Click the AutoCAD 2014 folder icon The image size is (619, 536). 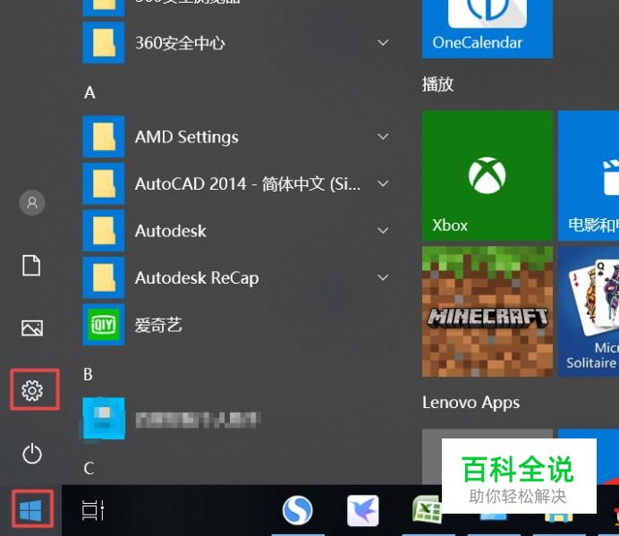click(x=104, y=183)
